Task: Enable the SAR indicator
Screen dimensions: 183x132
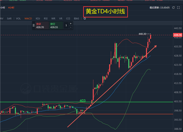Action: (x=9, y=19)
